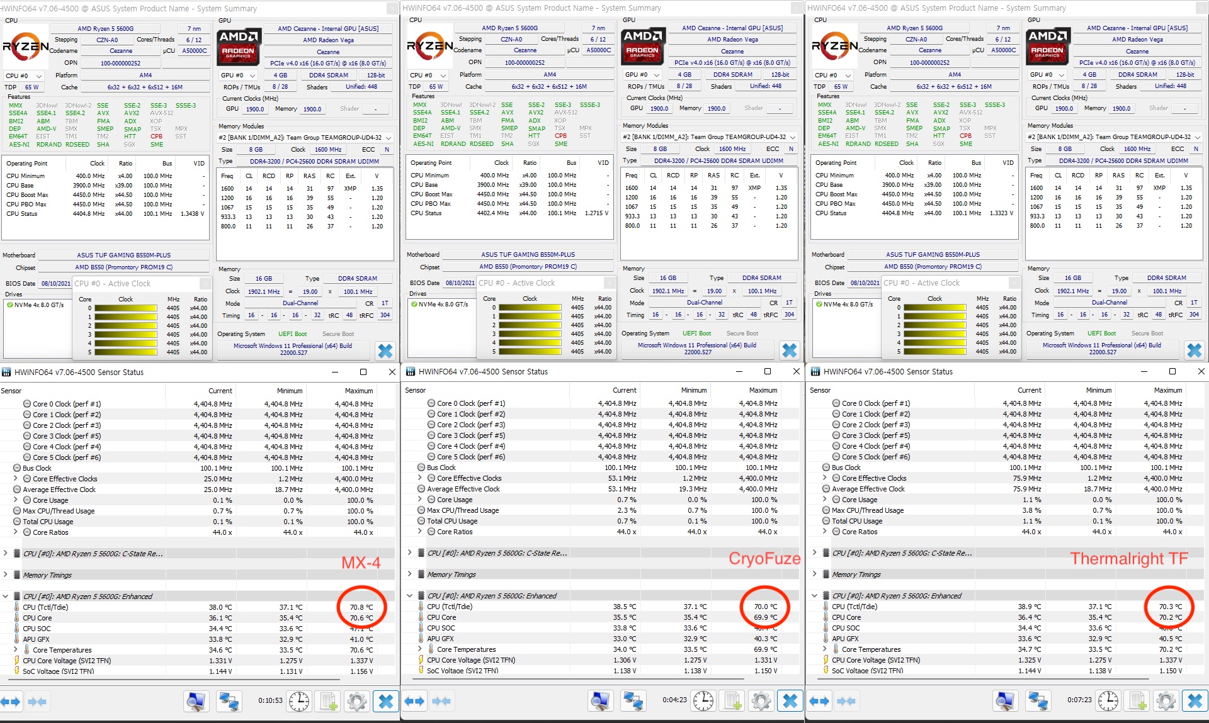Click expand arrows icon in MX-4 sensor window

click(x=11, y=700)
